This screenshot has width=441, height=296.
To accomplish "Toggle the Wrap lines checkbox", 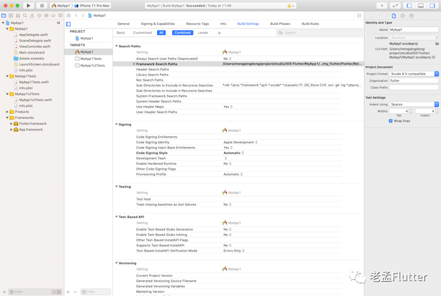I will tap(391, 121).
